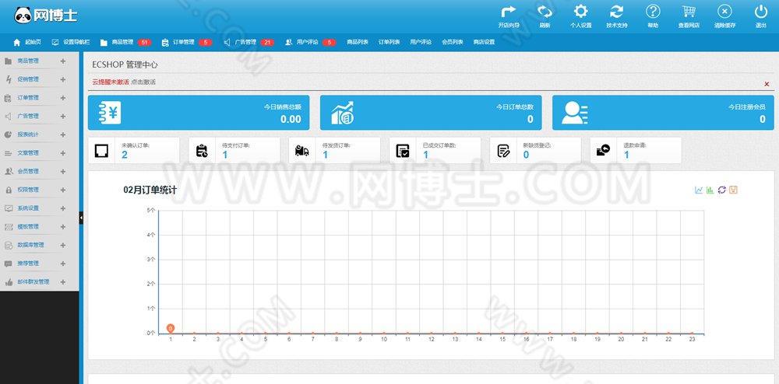Click the orange data point on day 1
The image size is (779, 384).
[171, 328]
